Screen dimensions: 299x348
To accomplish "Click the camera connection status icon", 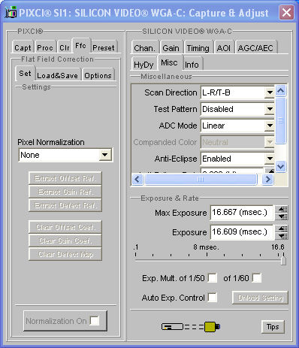I will tap(191, 326).
